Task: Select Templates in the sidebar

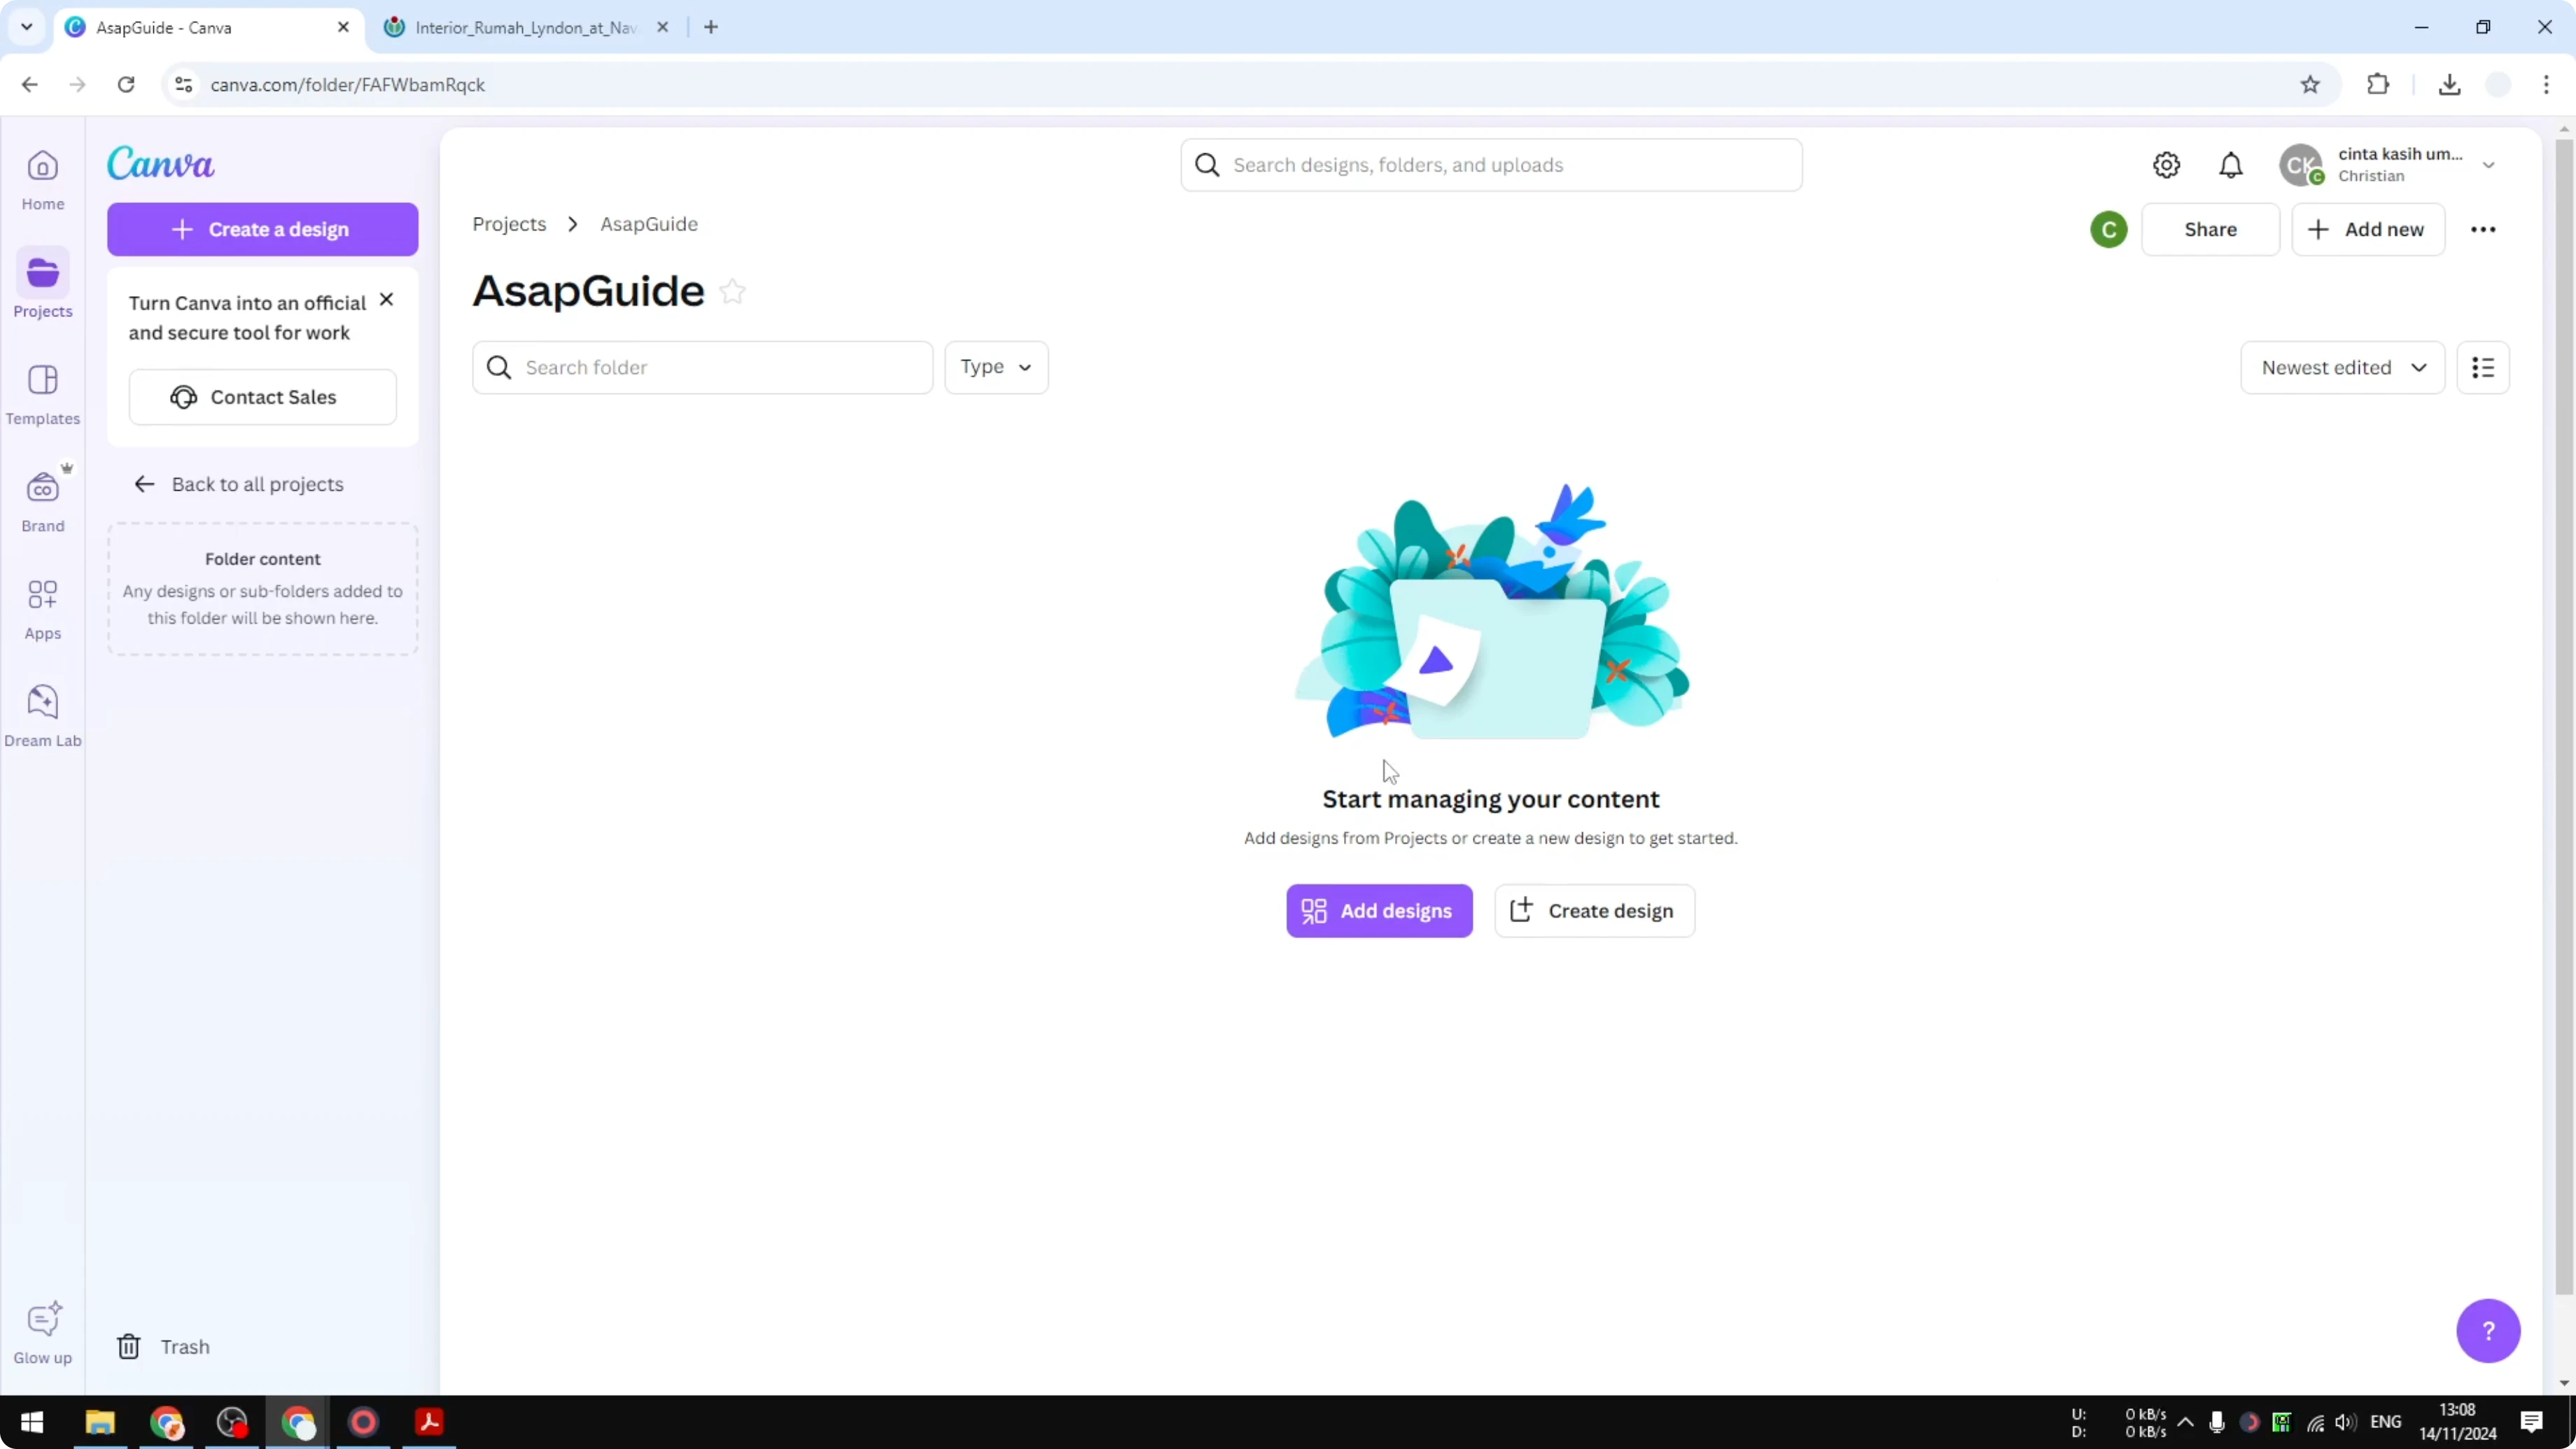Action: point(42,394)
